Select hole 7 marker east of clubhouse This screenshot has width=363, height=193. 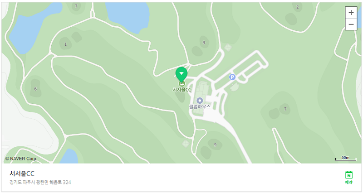[x=285, y=109]
